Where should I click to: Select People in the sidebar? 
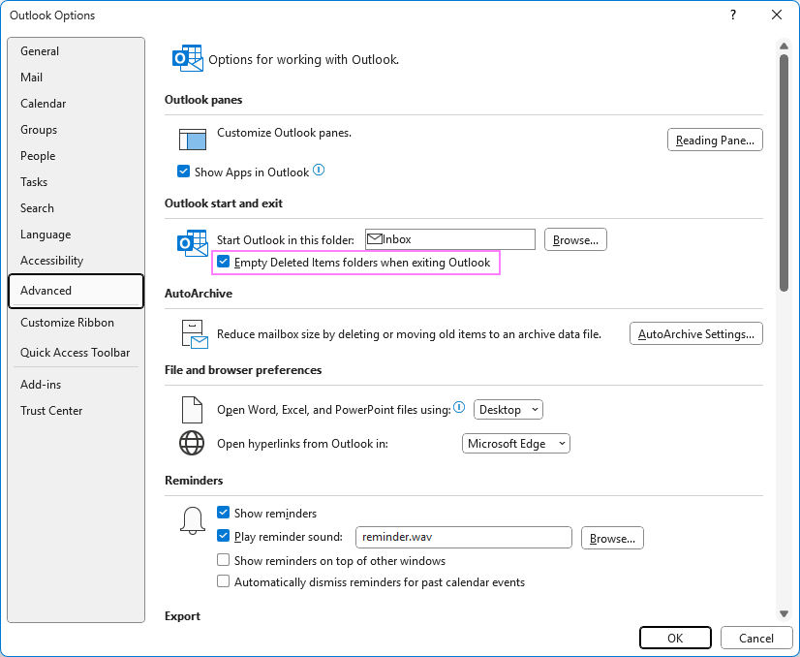(76, 156)
